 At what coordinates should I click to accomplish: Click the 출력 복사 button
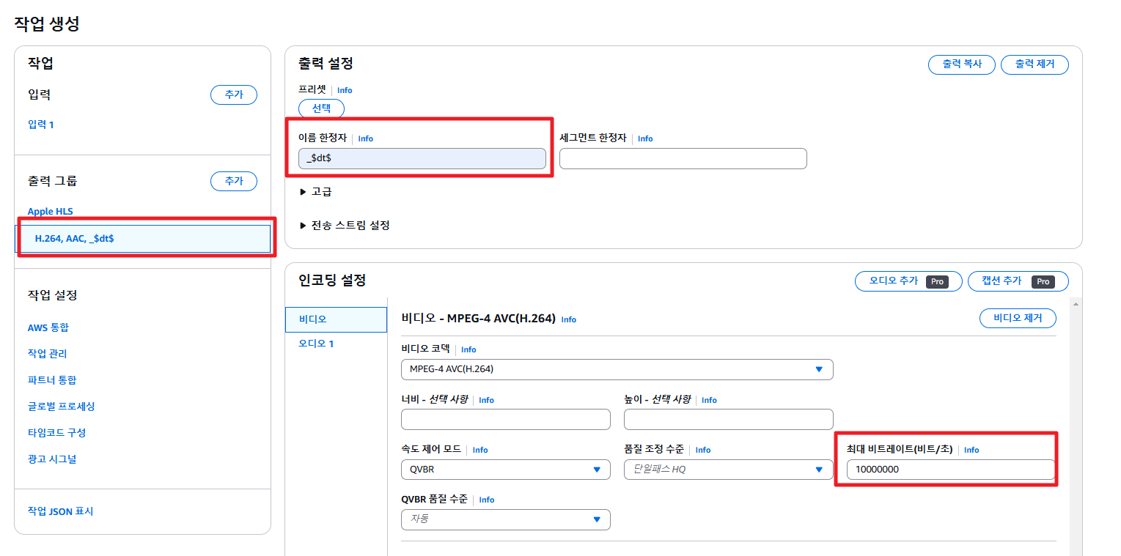(x=962, y=64)
